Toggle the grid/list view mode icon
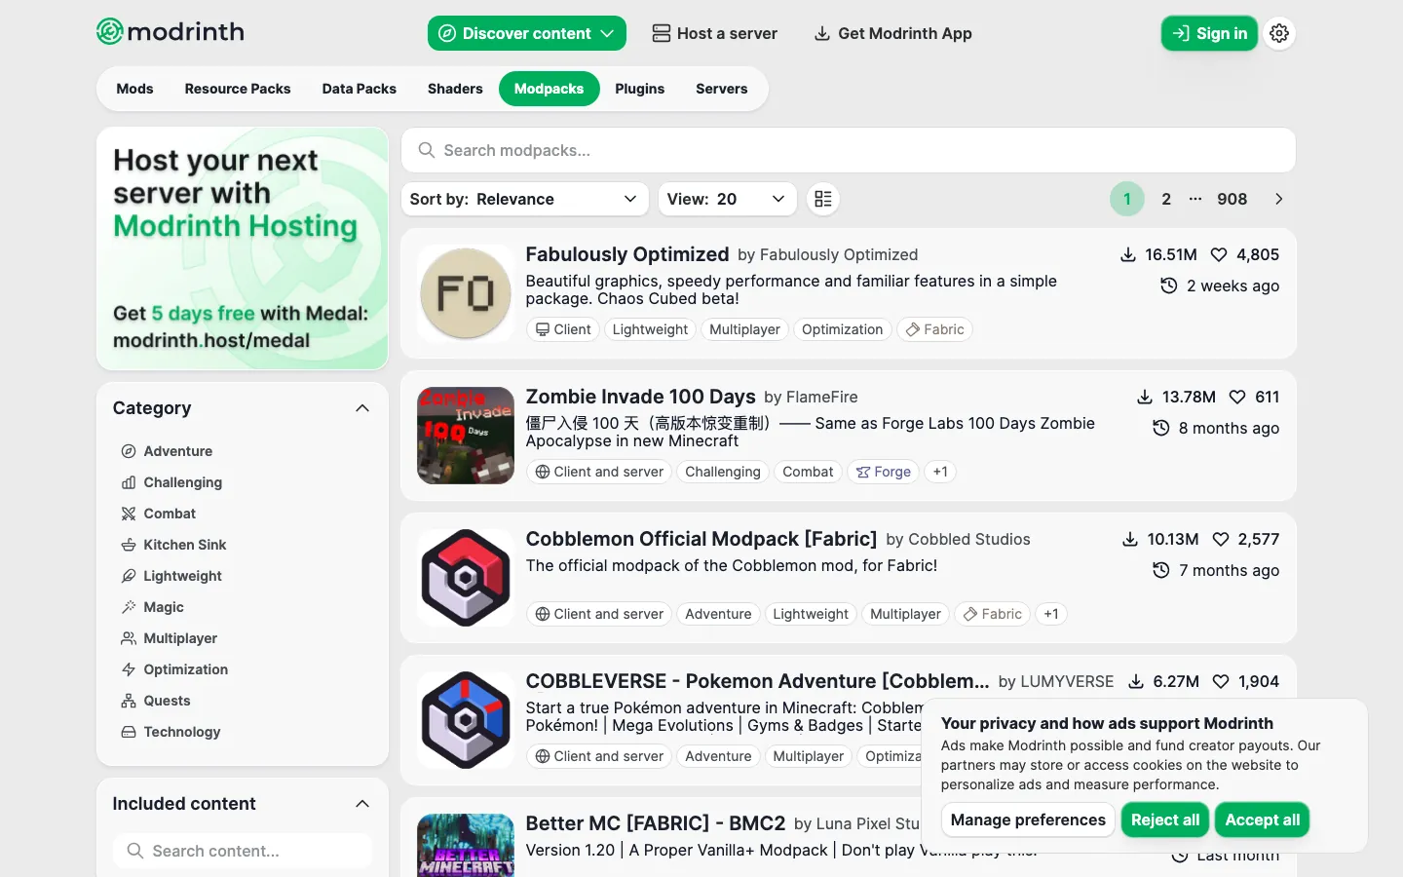 point(823,199)
